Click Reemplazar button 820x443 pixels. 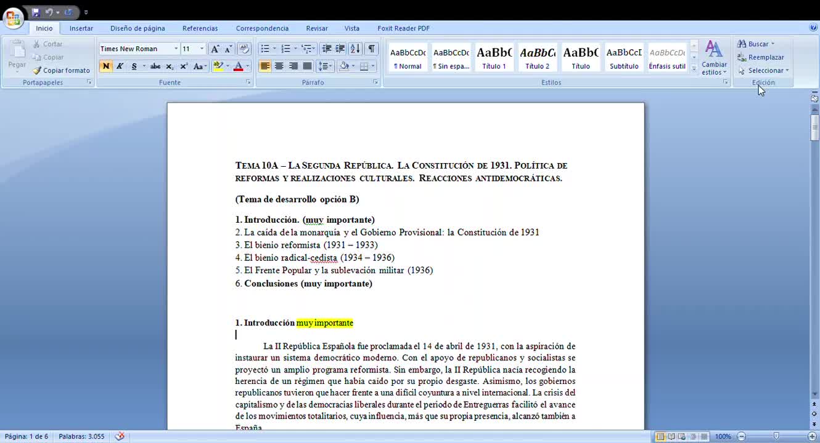pyautogui.click(x=761, y=57)
